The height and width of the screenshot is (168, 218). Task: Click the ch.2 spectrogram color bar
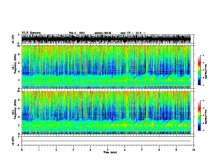pyautogui.click(x=199, y=116)
